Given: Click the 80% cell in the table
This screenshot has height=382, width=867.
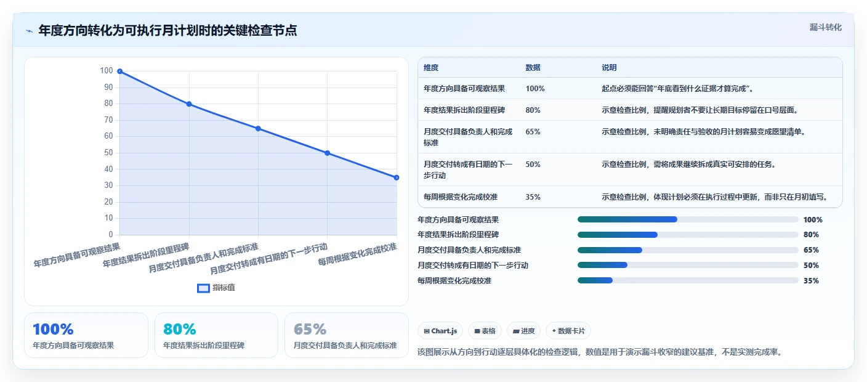Looking at the screenshot, I should (533, 110).
